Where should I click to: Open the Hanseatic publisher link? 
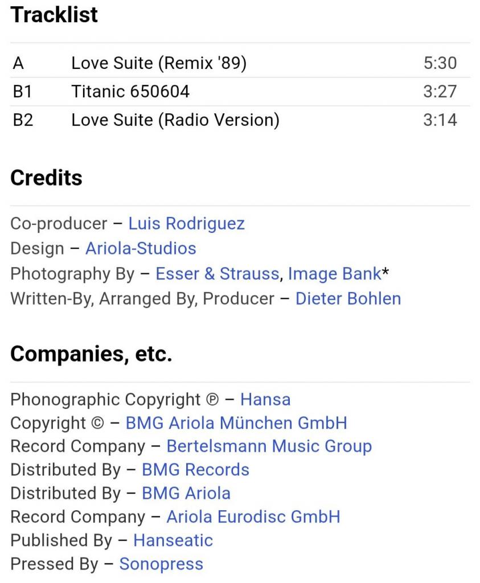(x=173, y=540)
